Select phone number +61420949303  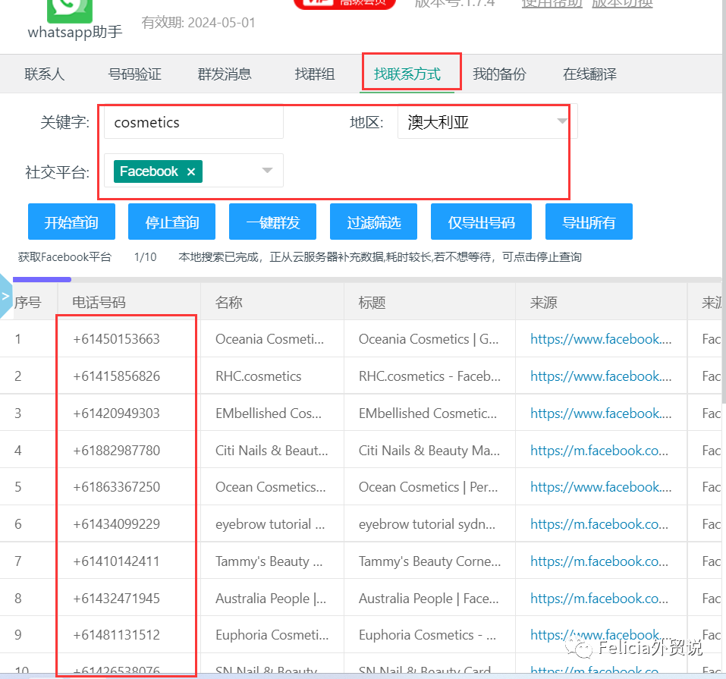point(116,413)
